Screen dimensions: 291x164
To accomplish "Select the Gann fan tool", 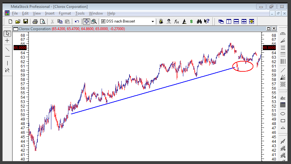I will click(283, 77).
